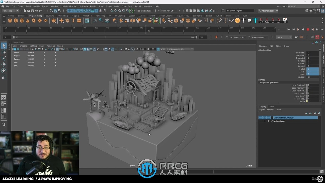Click the SVG import shelf icon

click(x=79, y=21)
